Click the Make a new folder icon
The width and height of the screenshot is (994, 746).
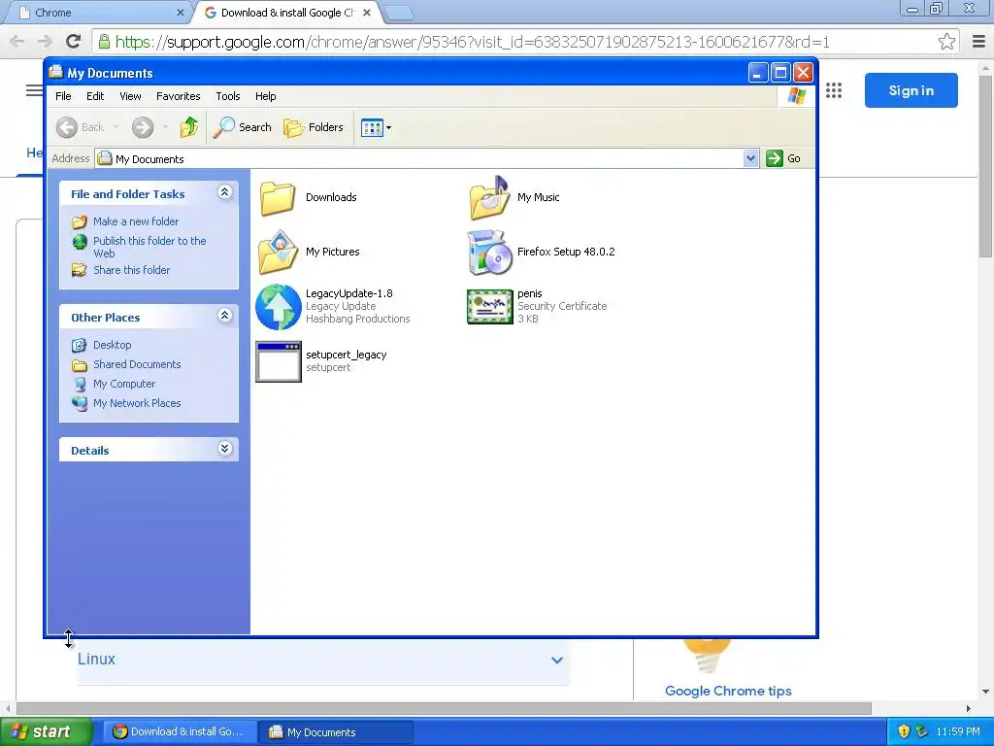tap(80, 221)
